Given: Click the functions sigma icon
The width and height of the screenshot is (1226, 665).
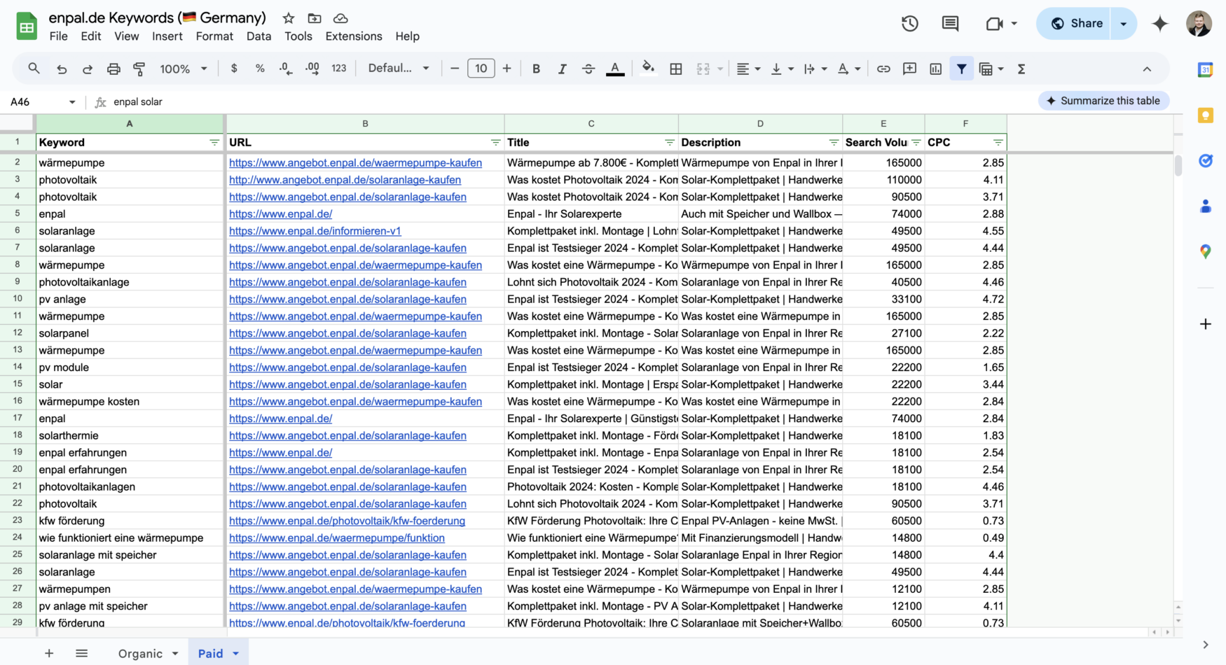Looking at the screenshot, I should [x=1021, y=69].
